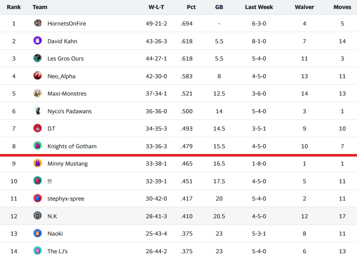Click Nyco's Padawans team avatar
357x257 pixels.
[x=38, y=111]
